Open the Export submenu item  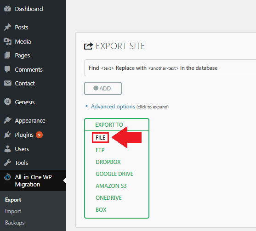[13, 200]
